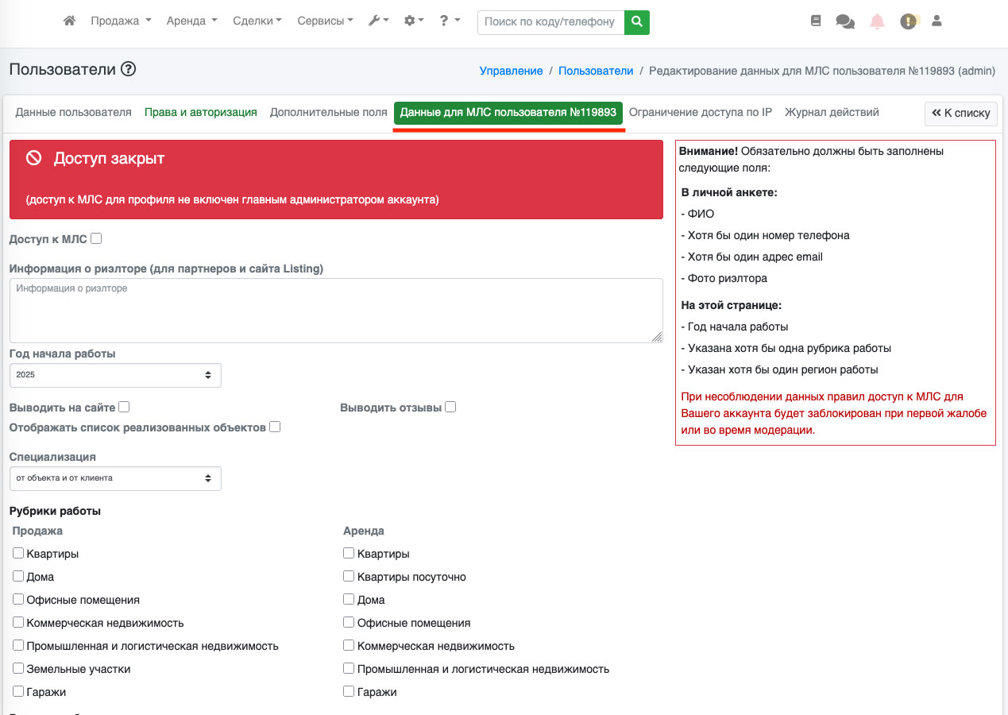Tick Земельные участки under Продажа
The image size is (1008, 715).
coord(18,669)
